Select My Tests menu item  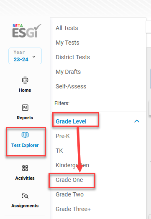67,43
